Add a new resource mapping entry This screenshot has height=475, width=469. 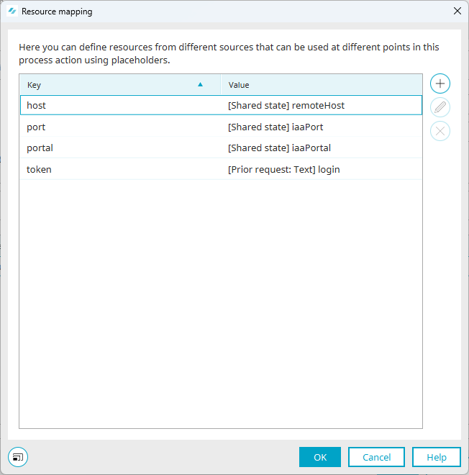click(440, 83)
